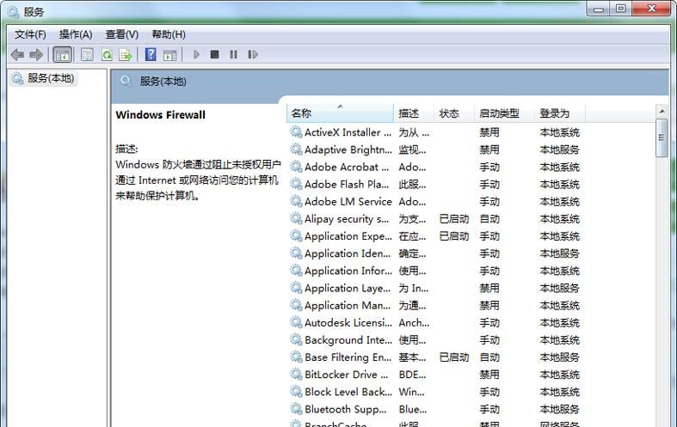This screenshot has width=677, height=427.
Task: Select the Adobe Flash Player service row
Action: (434, 184)
